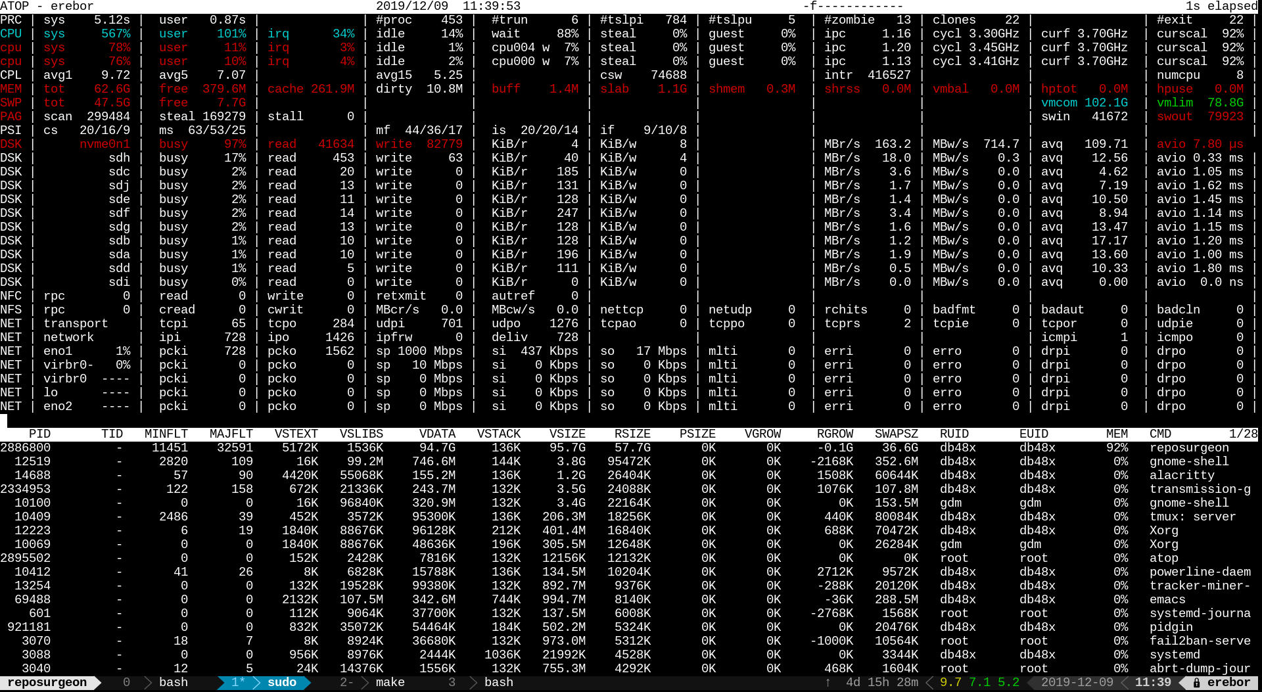The width and height of the screenshot is (1262, 692).
Task: Click the uptime arrow icon in status bar
Action: 828,683
